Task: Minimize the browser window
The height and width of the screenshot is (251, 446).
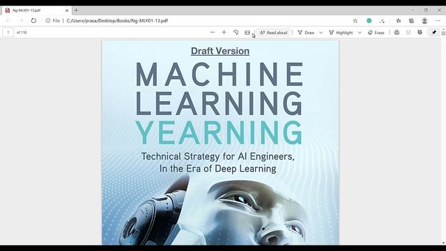Action: point(413,10)
